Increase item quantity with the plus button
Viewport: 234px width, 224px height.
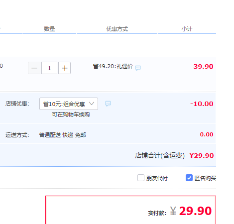click(64, 68)
